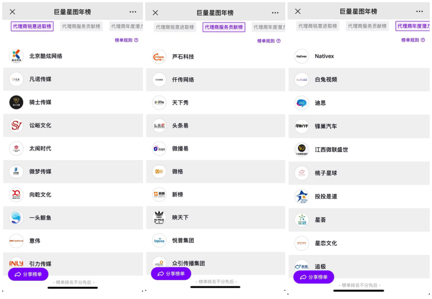The width and height of the screenshot is (432, 299).
Task: Select 代理商年度潜力 tab in left screen
Action: point(126,26)
